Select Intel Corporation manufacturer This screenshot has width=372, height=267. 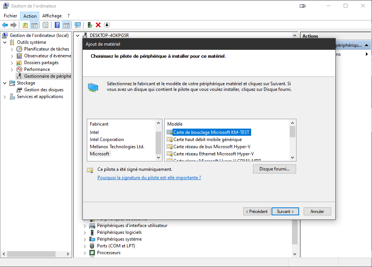point(107,139)
